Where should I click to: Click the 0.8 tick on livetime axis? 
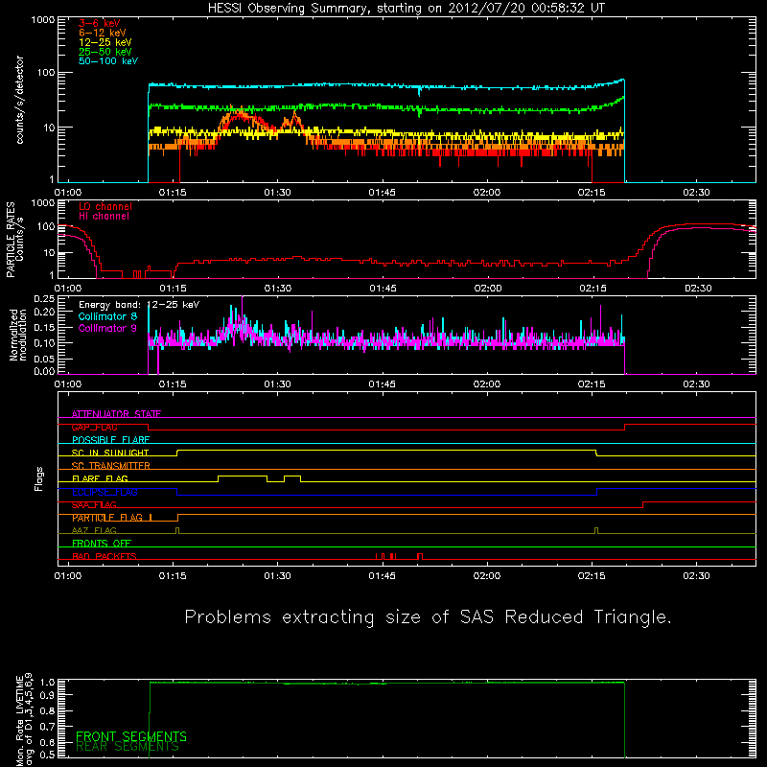click(47, 711)
